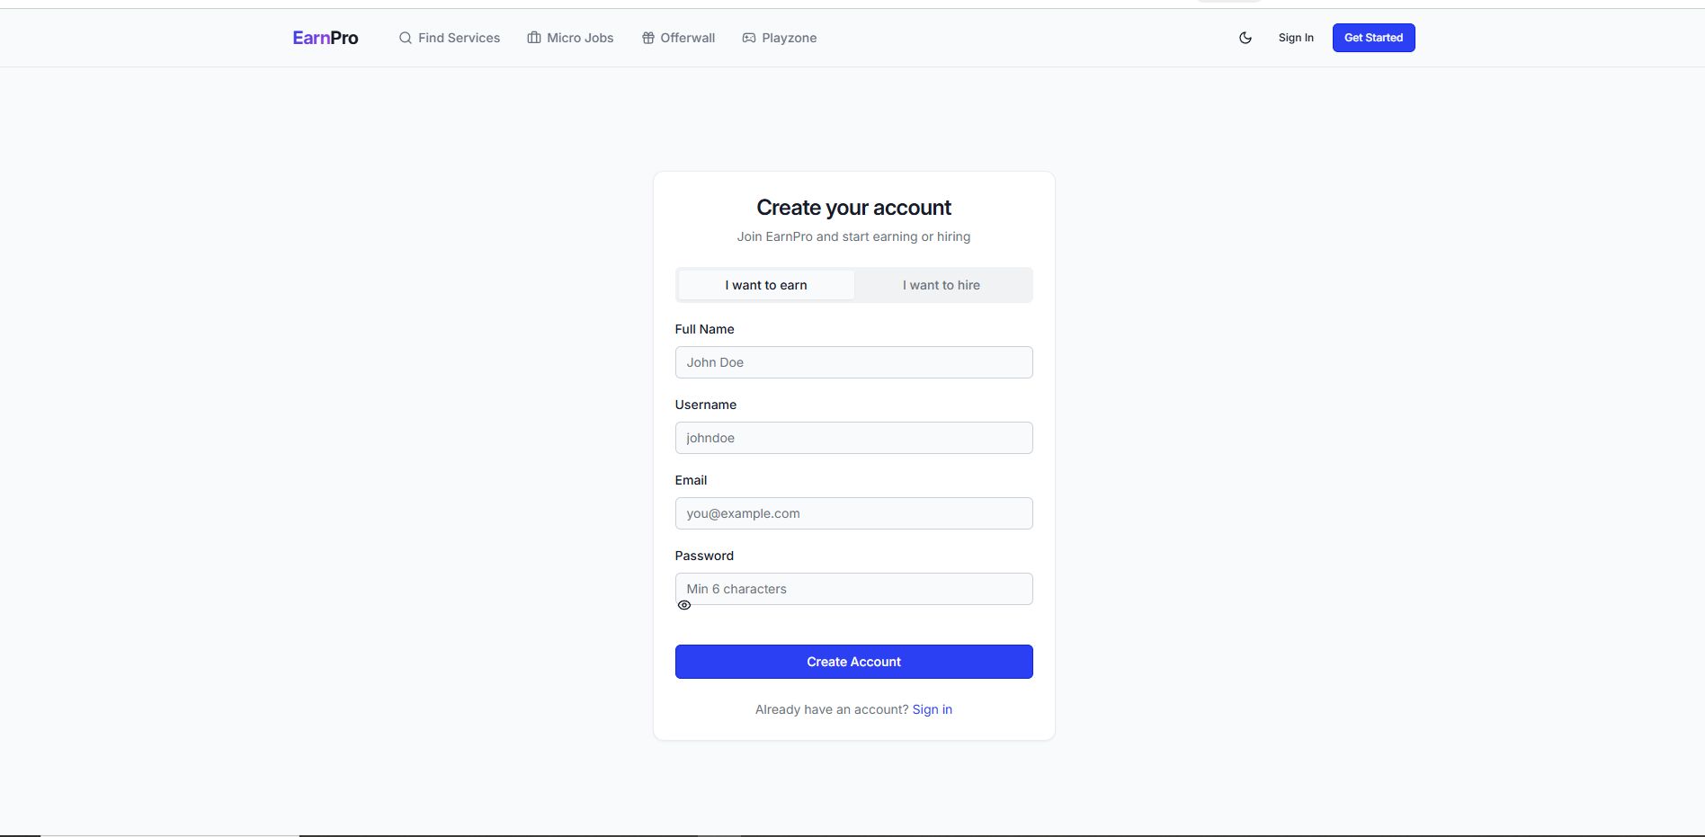Switch to the "I want to hire" tab

pyautogui.click(x=942, y=285)
